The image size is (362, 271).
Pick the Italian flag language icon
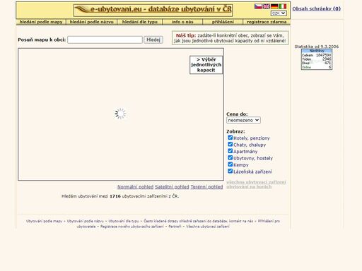coord(283,6)
